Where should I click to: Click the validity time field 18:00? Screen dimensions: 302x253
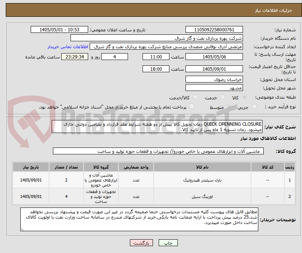click(156, 69)
